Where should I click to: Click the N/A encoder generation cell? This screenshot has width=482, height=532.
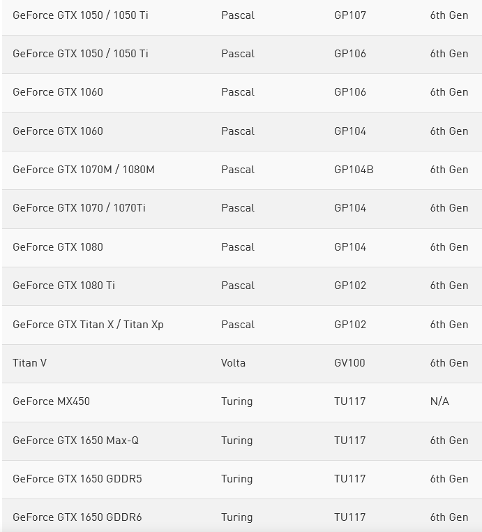click(439, 401)
